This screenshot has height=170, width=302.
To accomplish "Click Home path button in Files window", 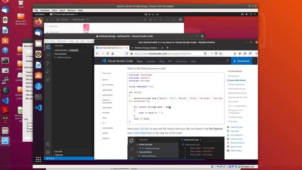I will (x=62, y=19).
